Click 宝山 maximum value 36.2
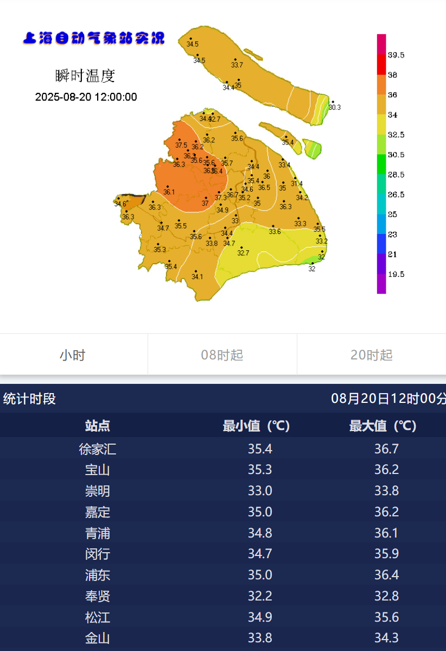The image size is (446, 651). click(x=387, y=470)
